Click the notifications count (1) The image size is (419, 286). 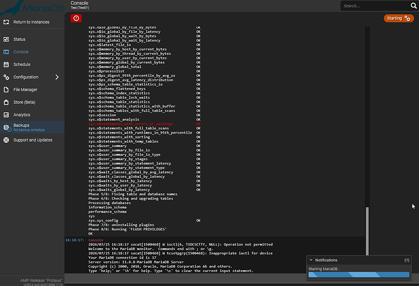[407, 260]
